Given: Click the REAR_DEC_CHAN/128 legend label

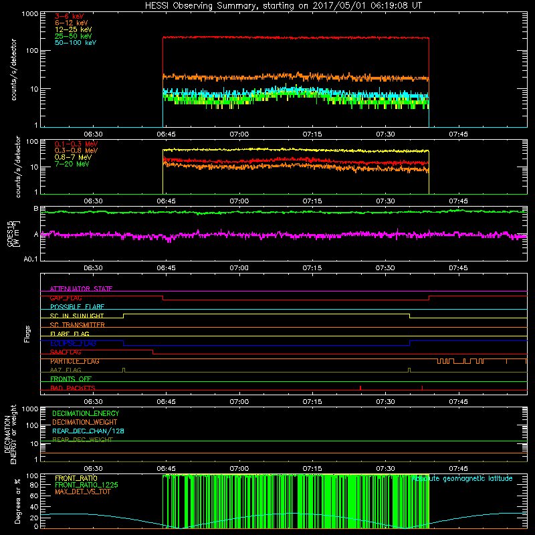Looking at the screenshot, I should point(88,431).
